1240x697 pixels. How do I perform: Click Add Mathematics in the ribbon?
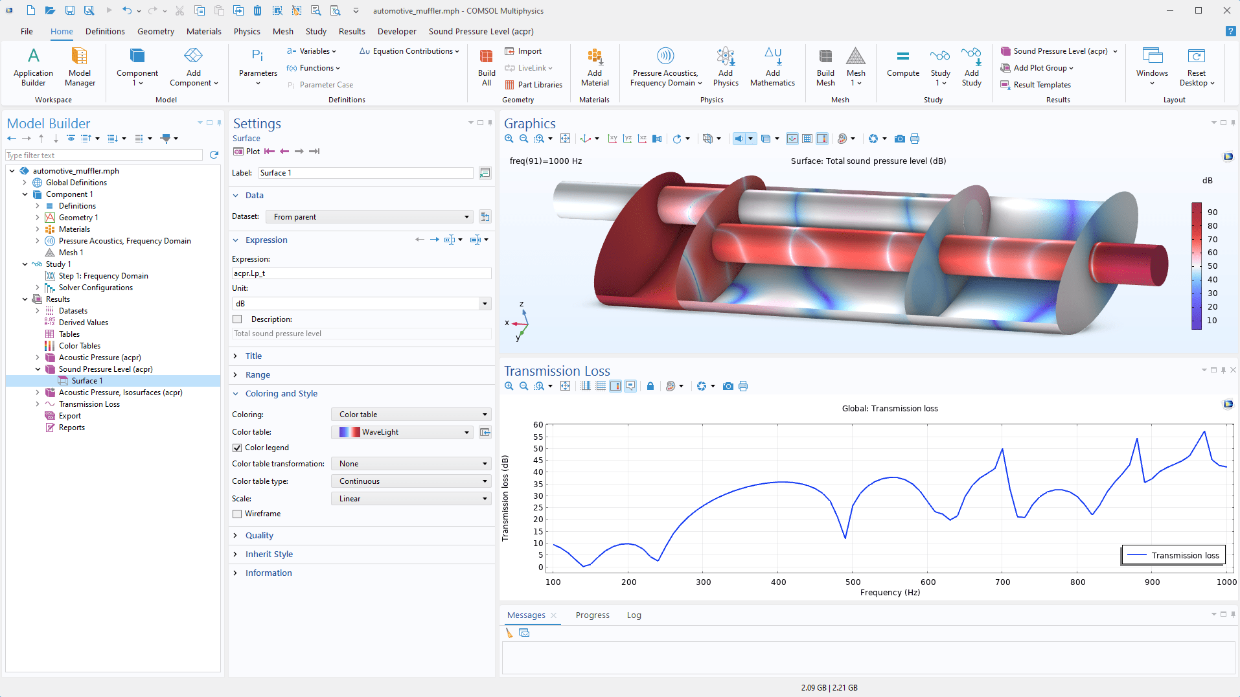pos(772,67)
